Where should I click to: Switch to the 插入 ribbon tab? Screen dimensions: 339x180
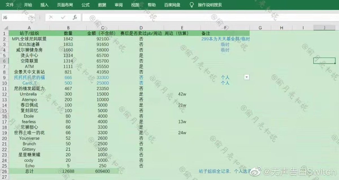point(44,5)
